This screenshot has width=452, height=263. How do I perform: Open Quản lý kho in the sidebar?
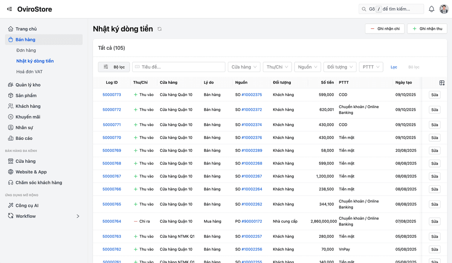(x=28, y=85)
